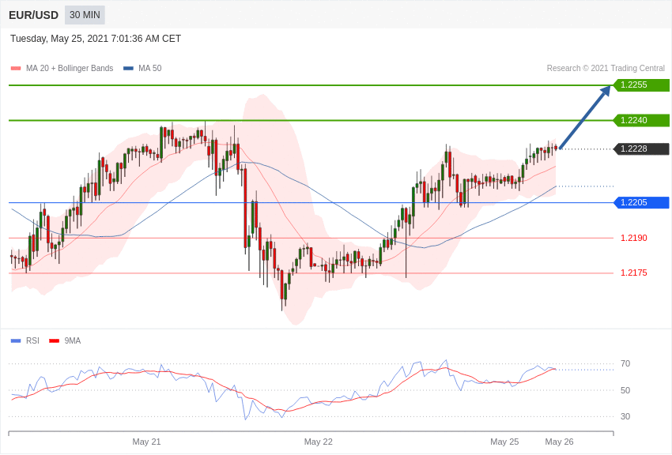
Task: Click the May 25 date axis label
Action: [504, 442]
